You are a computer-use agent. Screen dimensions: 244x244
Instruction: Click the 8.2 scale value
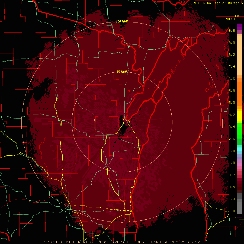[x=232, y=54]
